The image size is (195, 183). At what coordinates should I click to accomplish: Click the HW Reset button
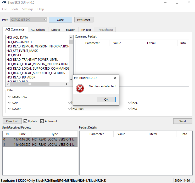coord(84,20)
